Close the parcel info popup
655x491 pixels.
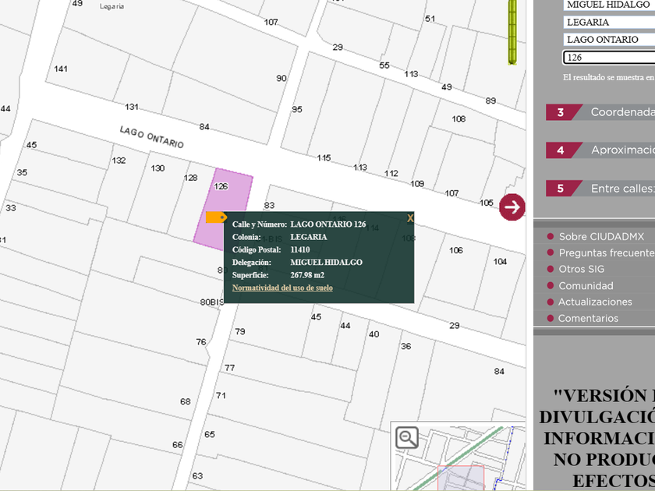(x=410, y=218)
